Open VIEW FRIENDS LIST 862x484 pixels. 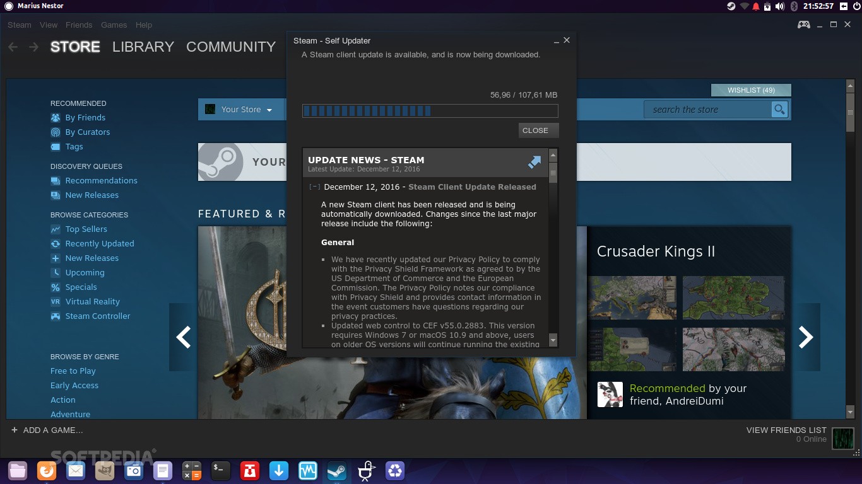(786, 430)
